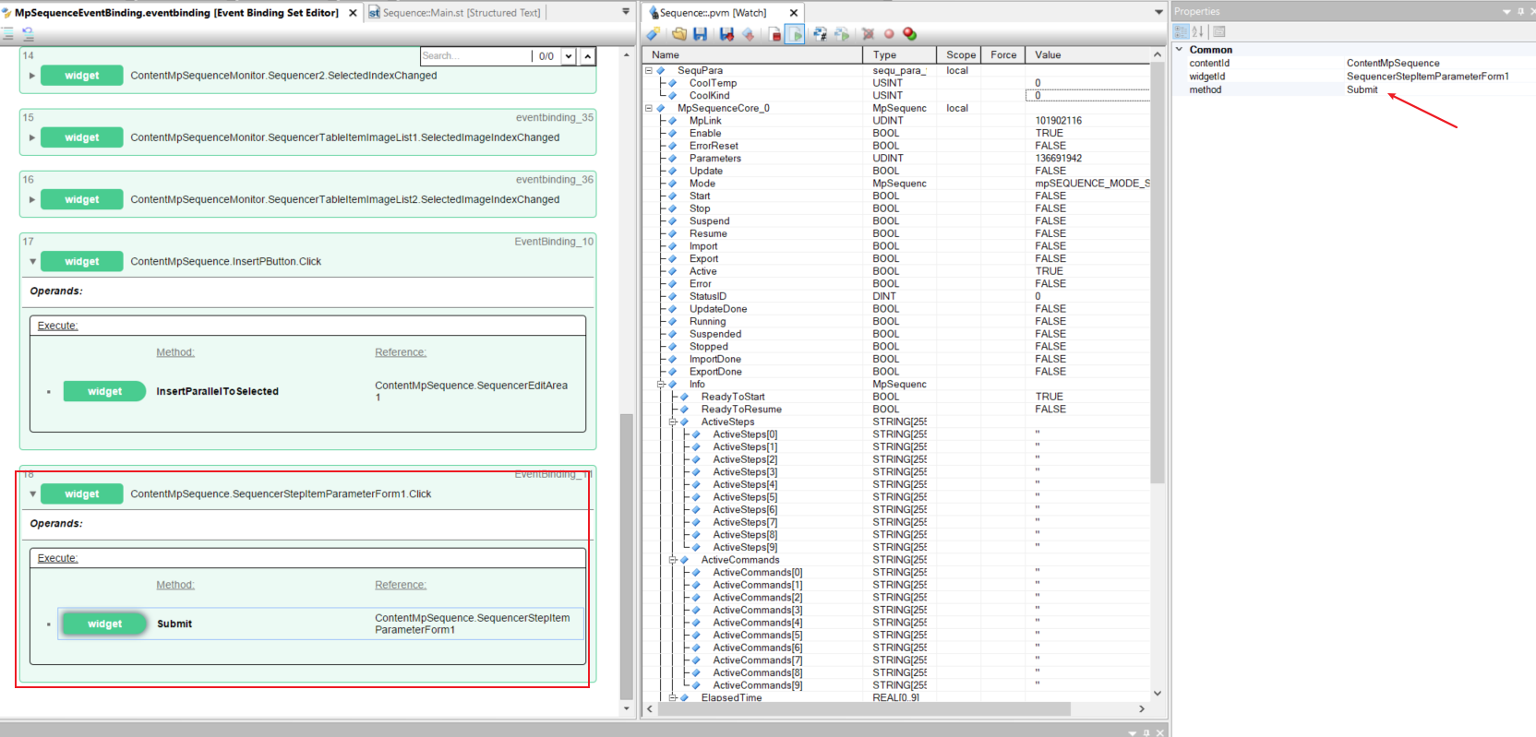Select the Sequence::.pvm Watch tab

pyautogui.click(x=713, y=13)
